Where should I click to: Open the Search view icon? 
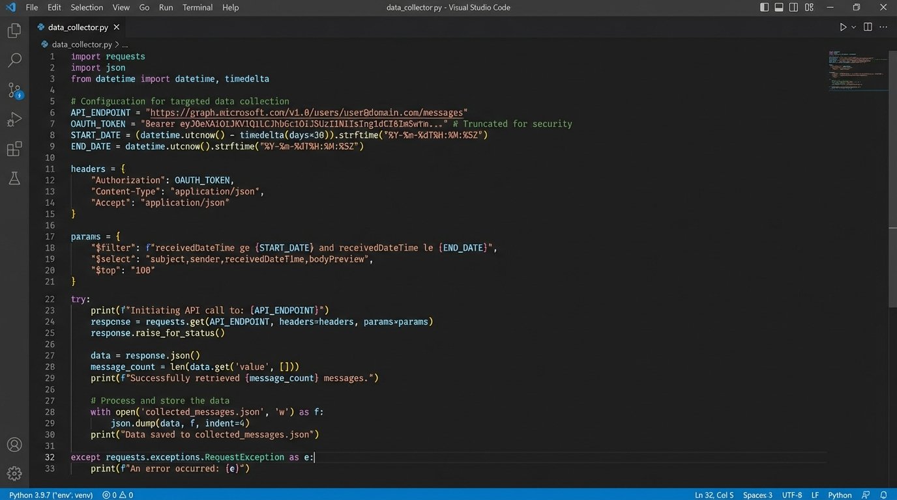14,61
